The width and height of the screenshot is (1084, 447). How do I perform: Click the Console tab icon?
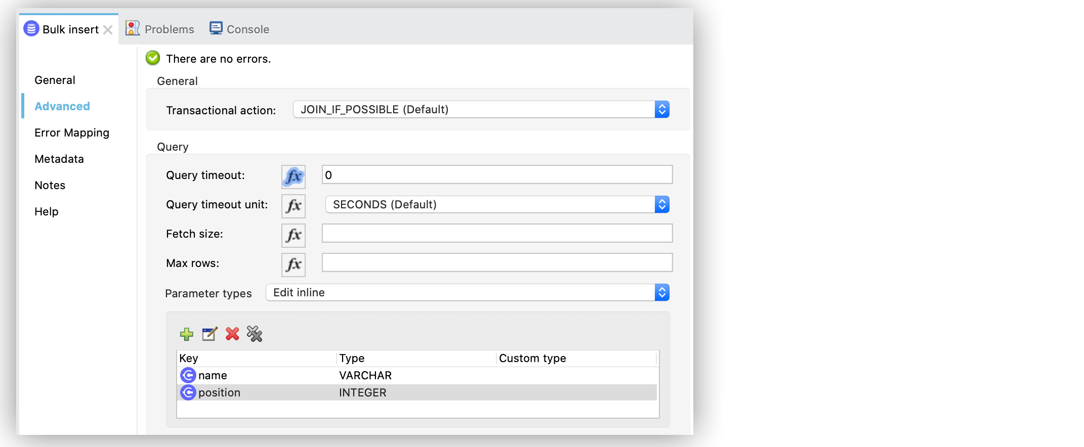click(215, 28)
